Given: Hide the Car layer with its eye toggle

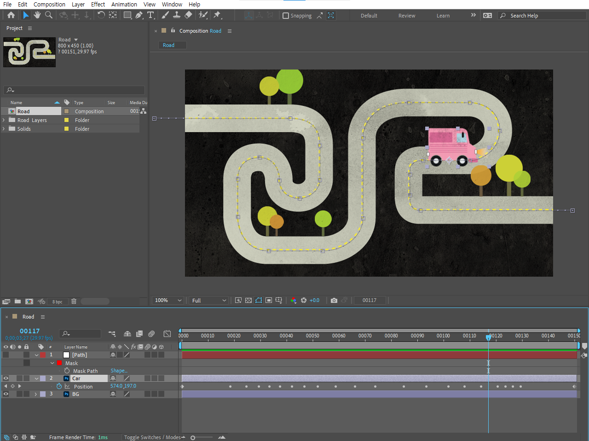Looking at the screenshot, I should point(6,378).
